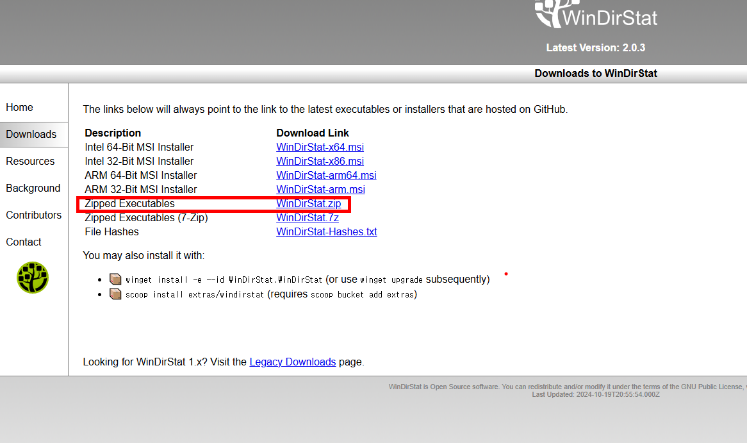Viewport: 747px width, 443px height.
Task: Click the 'Intel 64-Bit MSI Installer' description
Action: [x=139, y=147]
